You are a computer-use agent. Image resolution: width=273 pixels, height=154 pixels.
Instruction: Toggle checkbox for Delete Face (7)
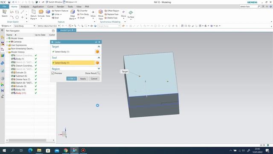click(12, 79)
